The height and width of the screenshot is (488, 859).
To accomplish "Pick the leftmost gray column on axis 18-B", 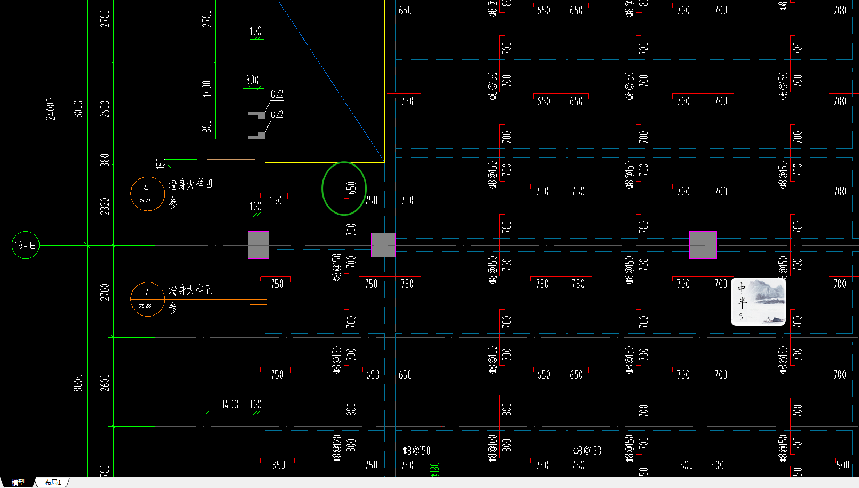I will pyautogui.click(x=258, y=245).
